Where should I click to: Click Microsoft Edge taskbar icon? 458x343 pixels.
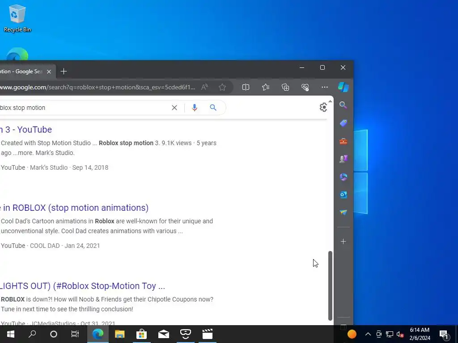point(98,334)
